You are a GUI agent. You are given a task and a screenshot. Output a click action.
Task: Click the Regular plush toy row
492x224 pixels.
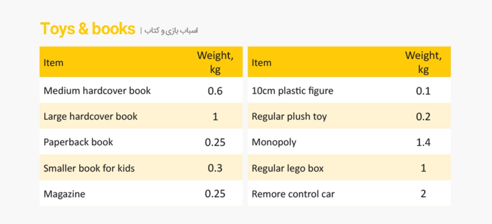click(x=349, y=116)
